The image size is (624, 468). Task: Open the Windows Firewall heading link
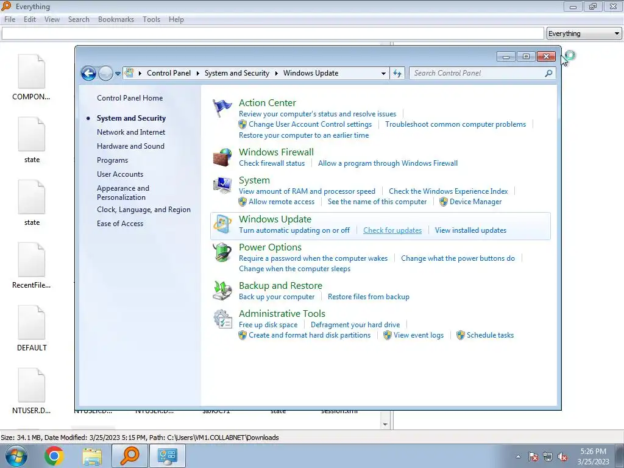[x=276, y=152]
